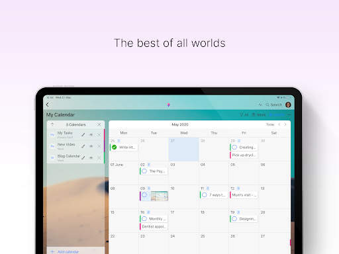The height and width of the screenshot is (254, 339).
Task: Select the Blog Calendar avatar icon
Action: pos(52,157)
